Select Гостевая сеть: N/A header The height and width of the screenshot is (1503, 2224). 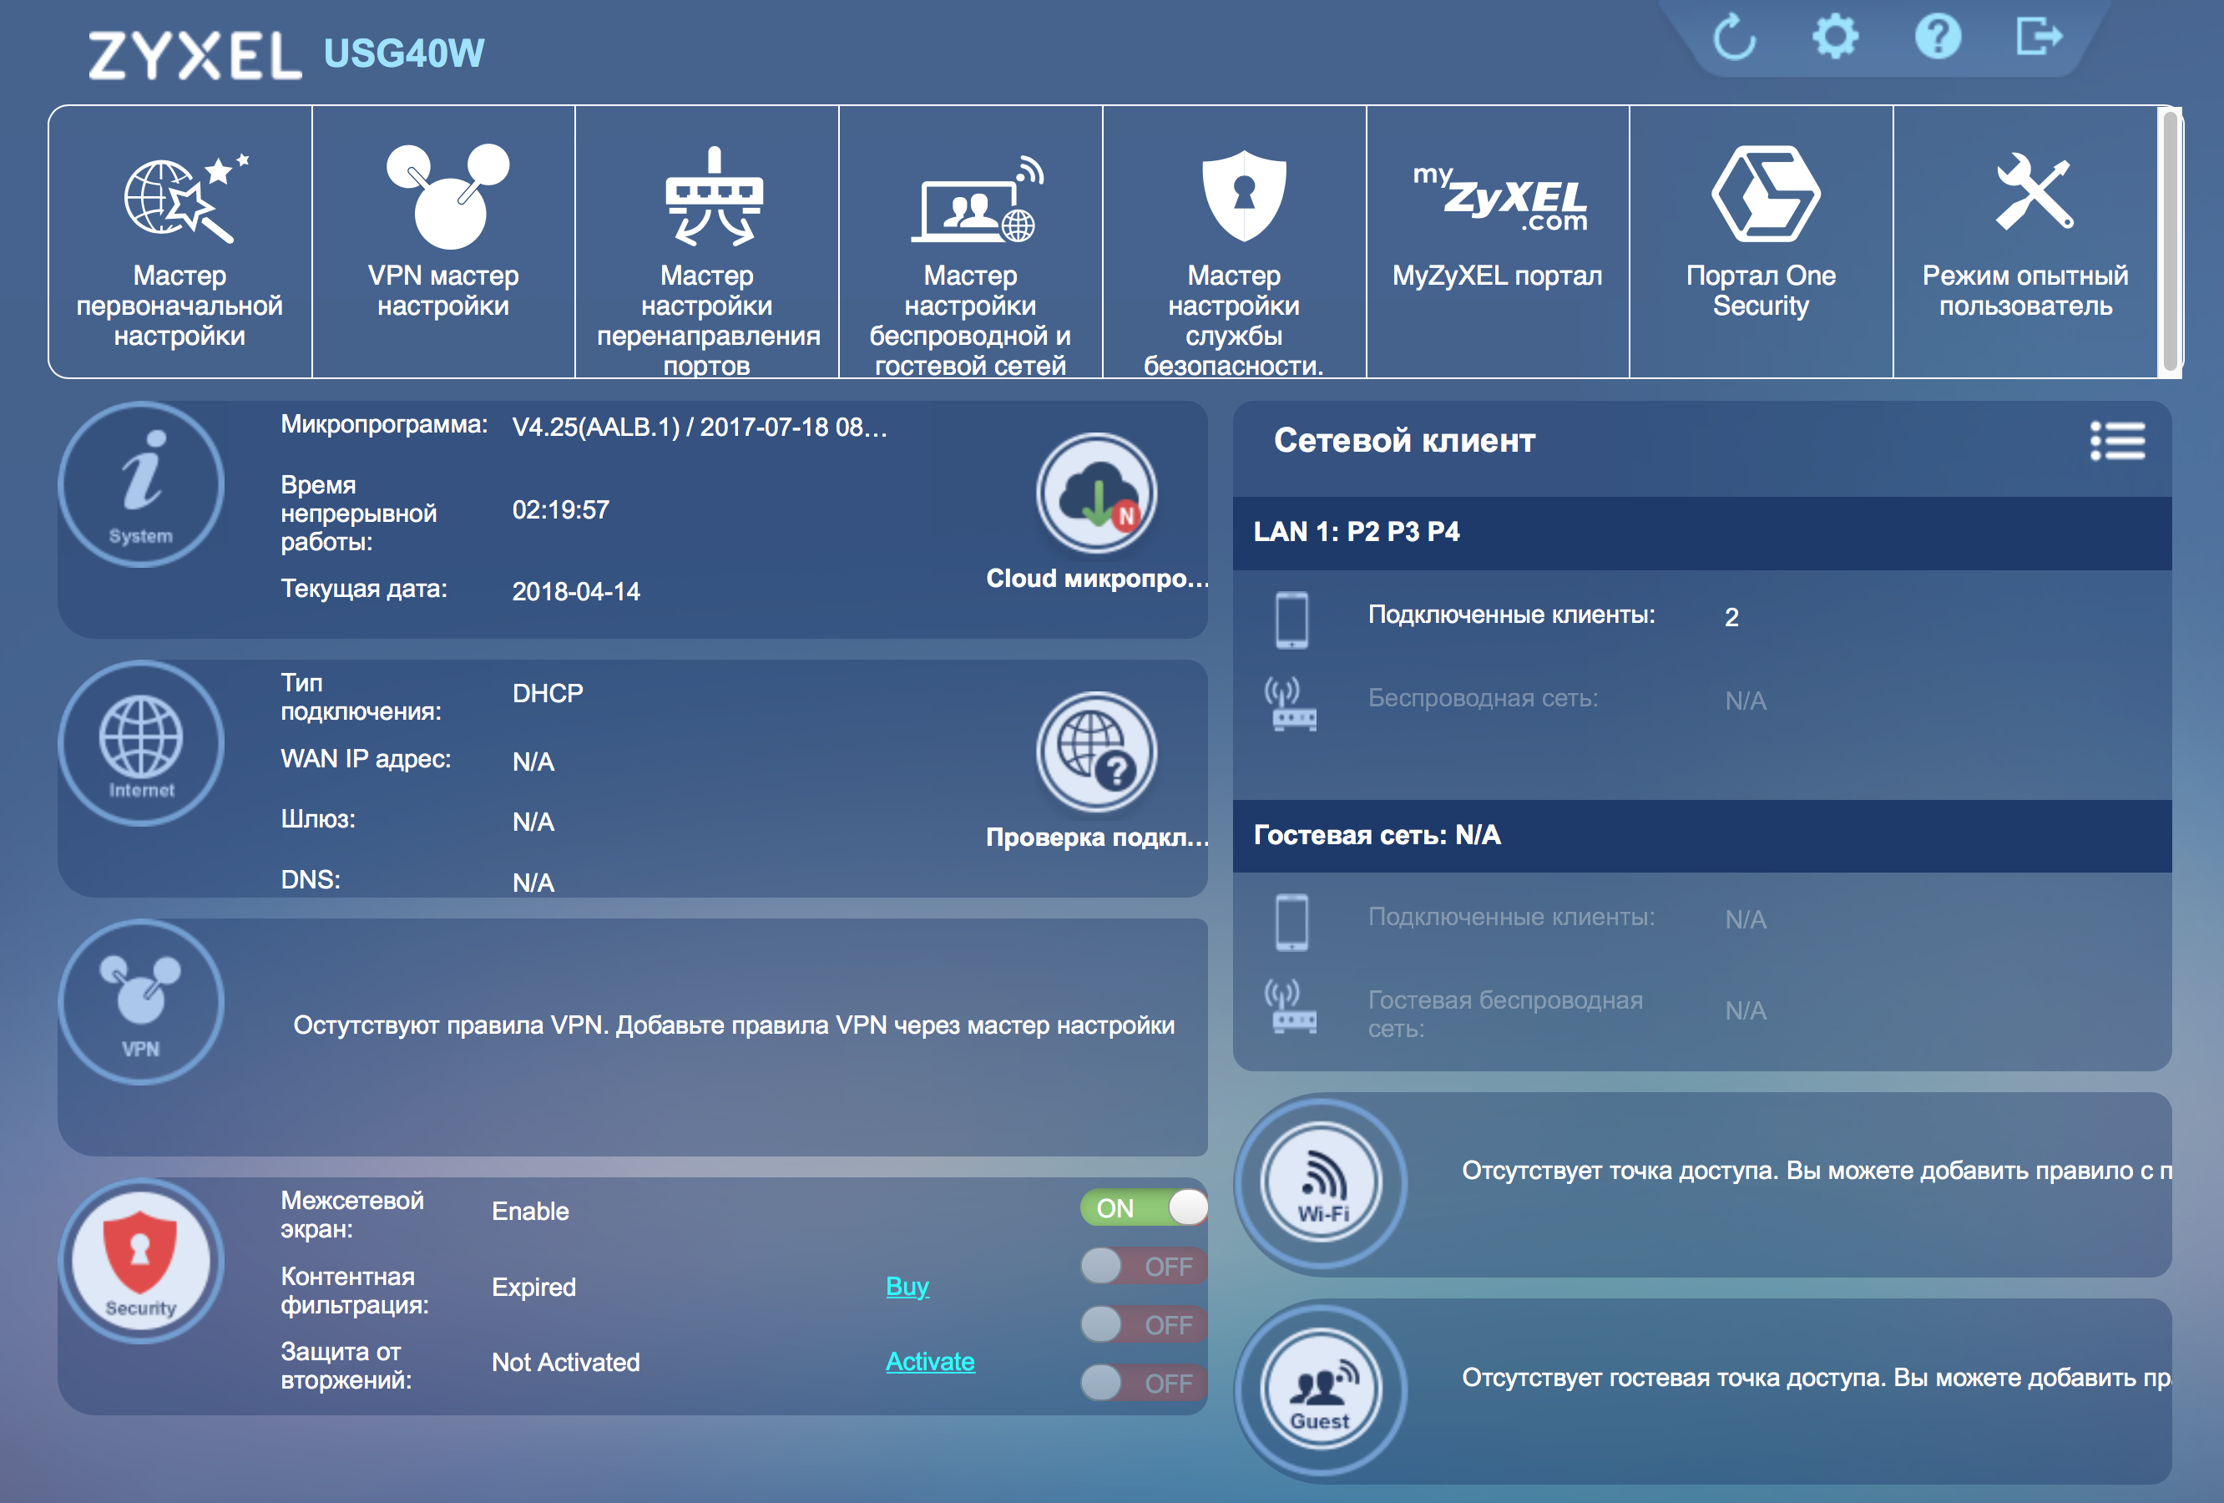1702,836
